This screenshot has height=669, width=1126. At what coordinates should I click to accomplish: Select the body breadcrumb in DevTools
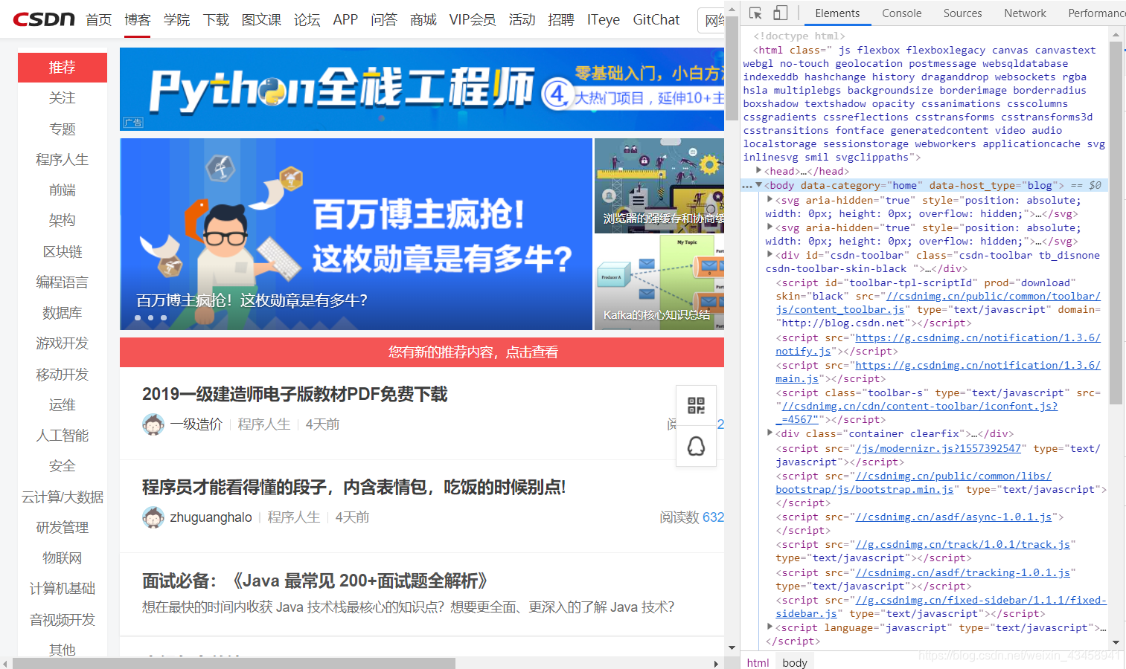click(795, 662)
